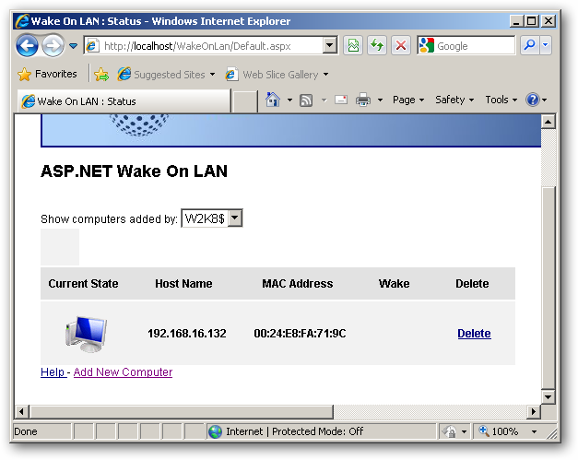The image size is (578, 460).
Task: Focus the Google search box
Action: click(475, 46)
